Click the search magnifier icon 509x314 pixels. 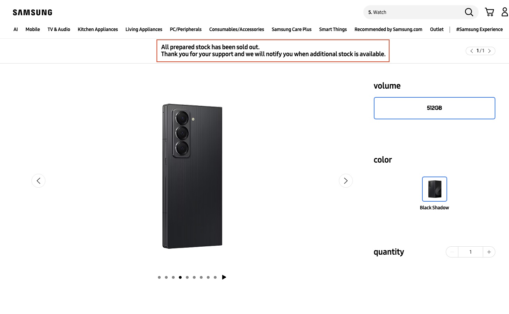(469, 12)
